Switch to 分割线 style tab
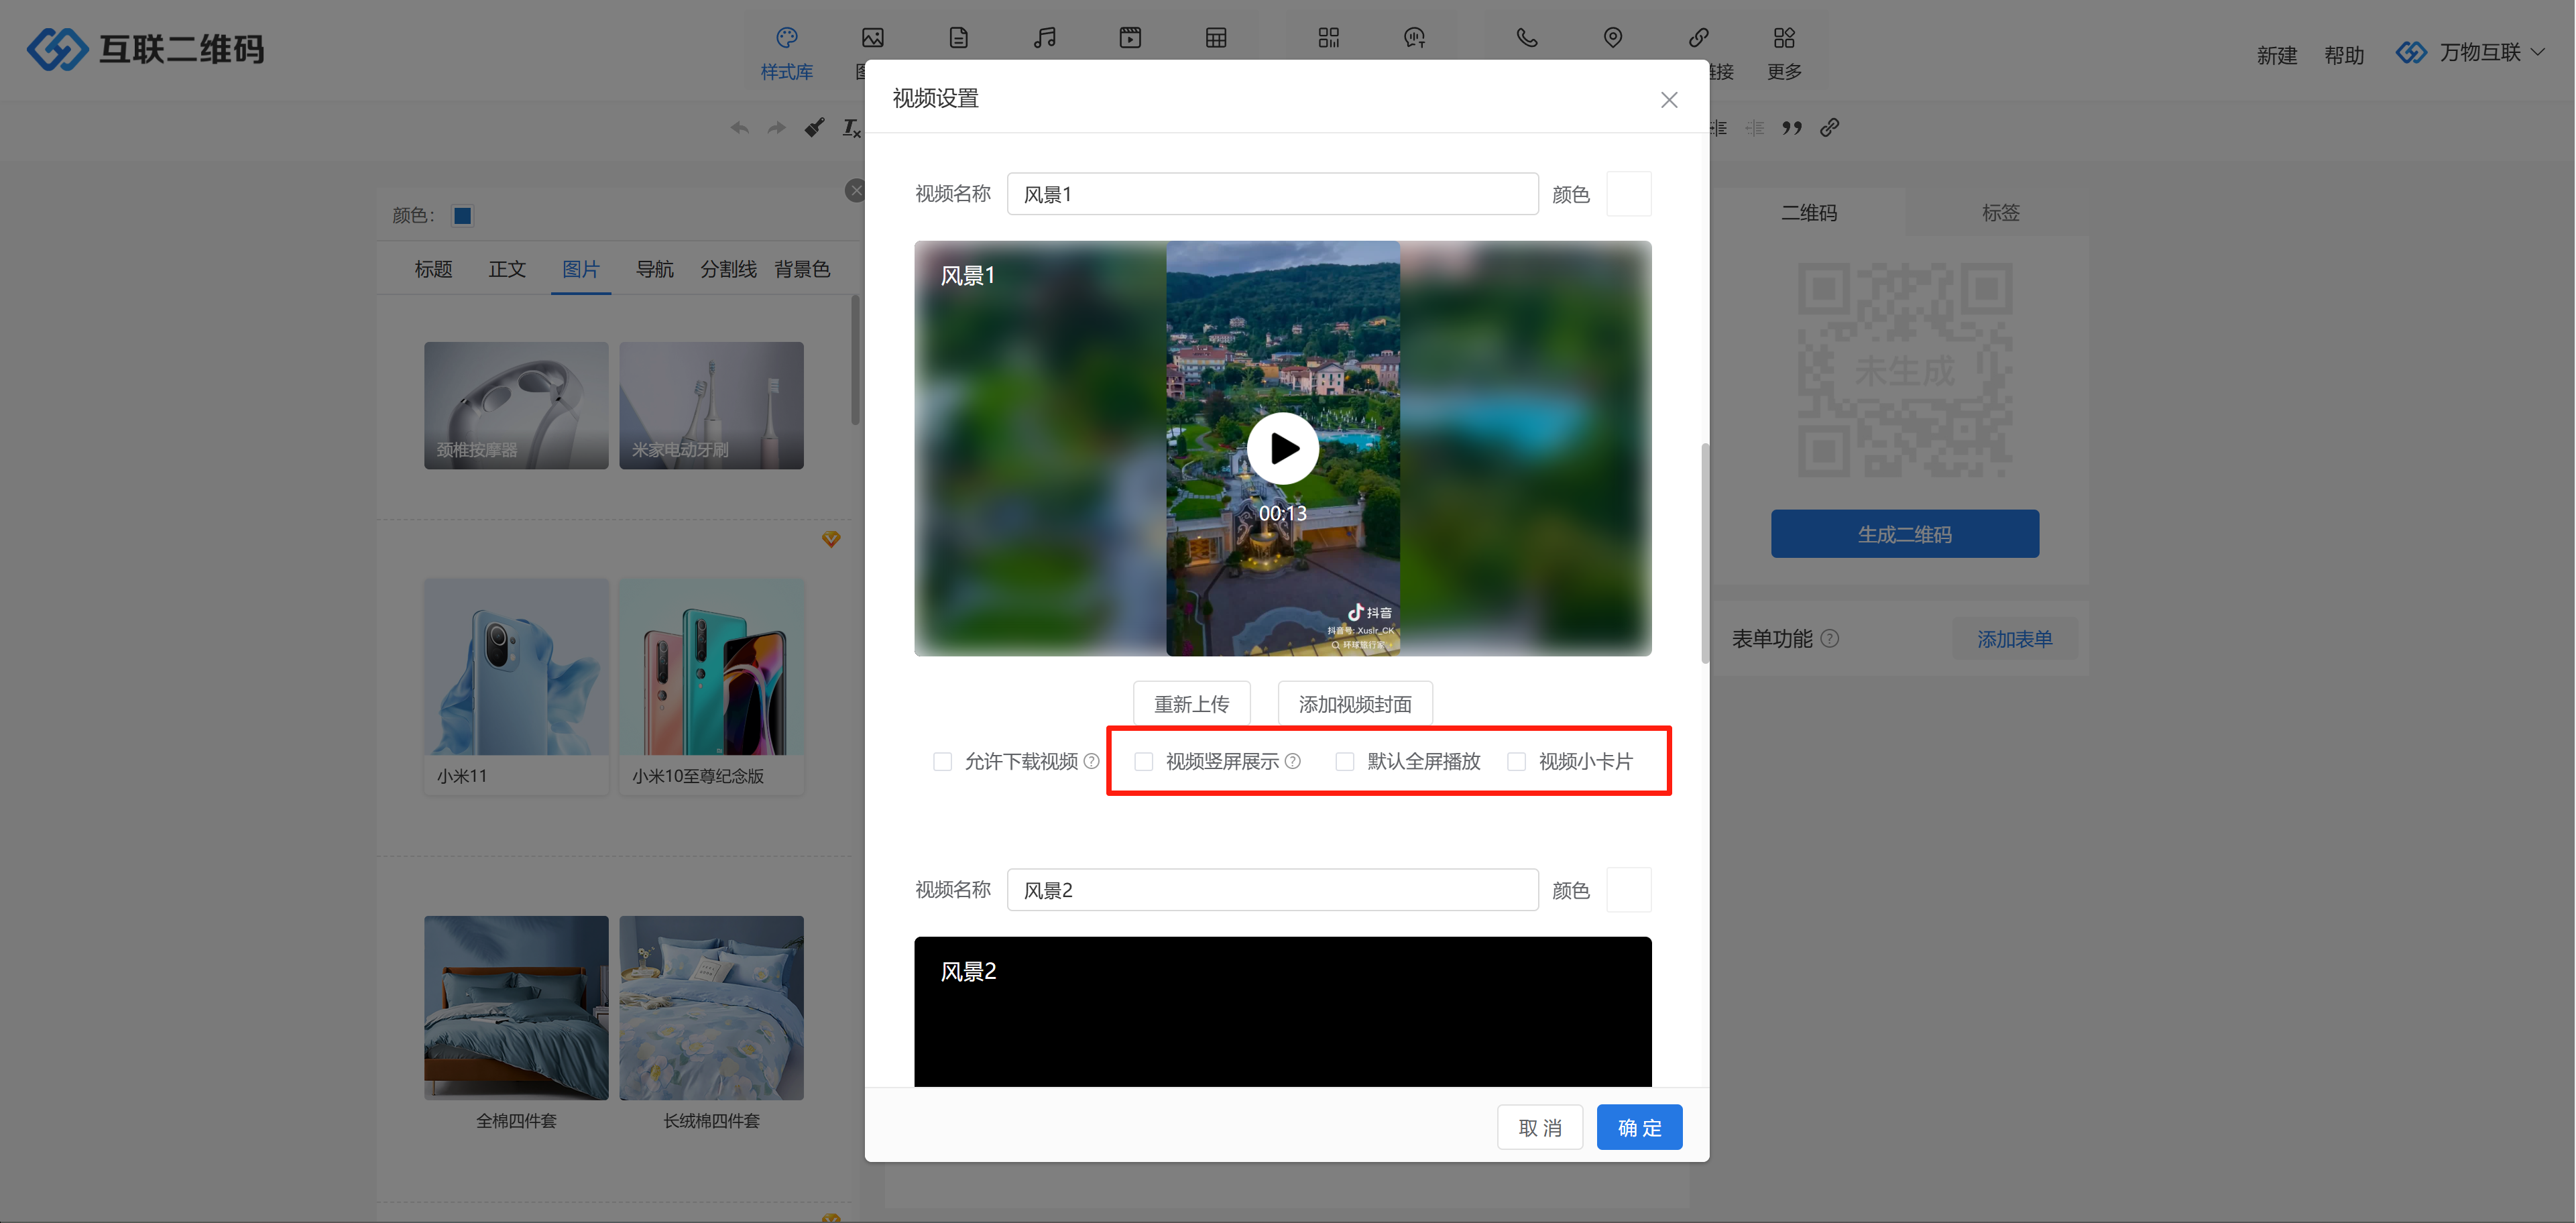 (728, 269)
